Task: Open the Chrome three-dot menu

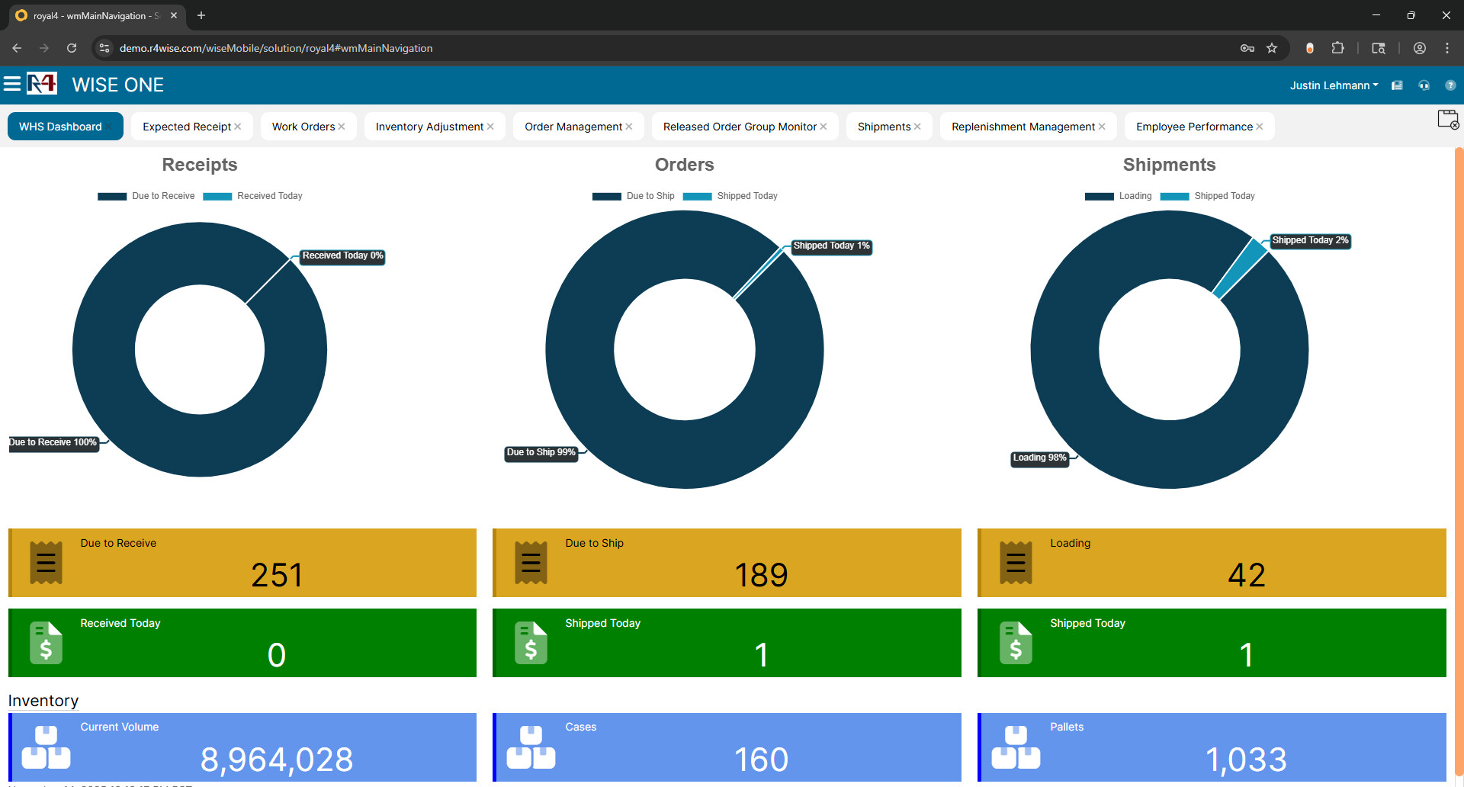Action: tap(1447, 48)
